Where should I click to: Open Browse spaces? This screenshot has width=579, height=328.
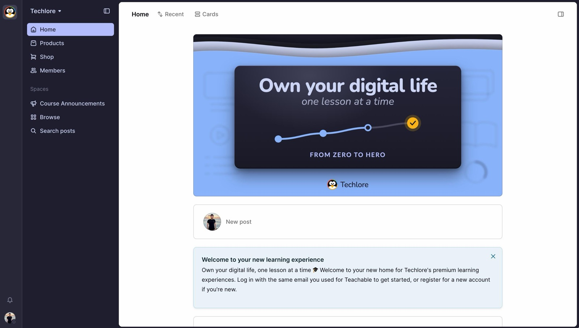pyautogui.click(x=70, y=118)
